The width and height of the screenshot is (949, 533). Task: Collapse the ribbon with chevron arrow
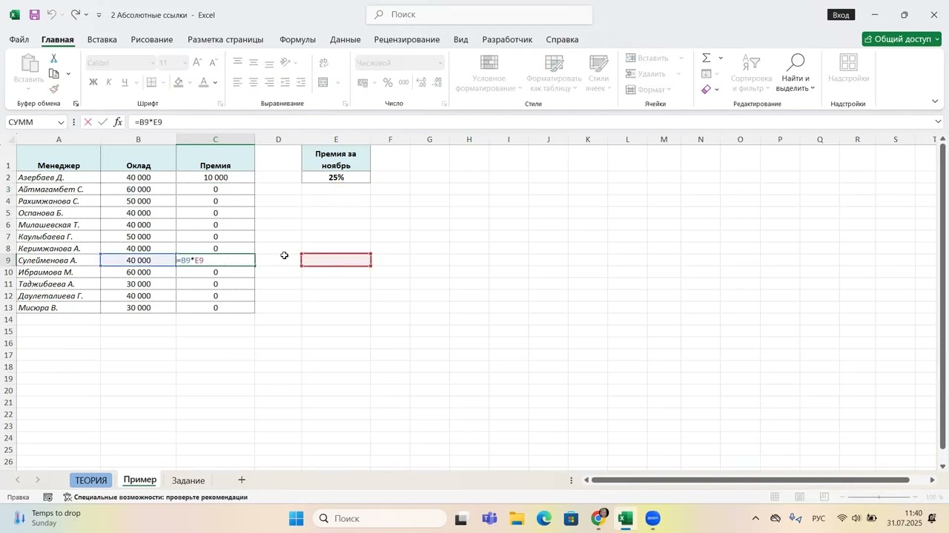936,101
